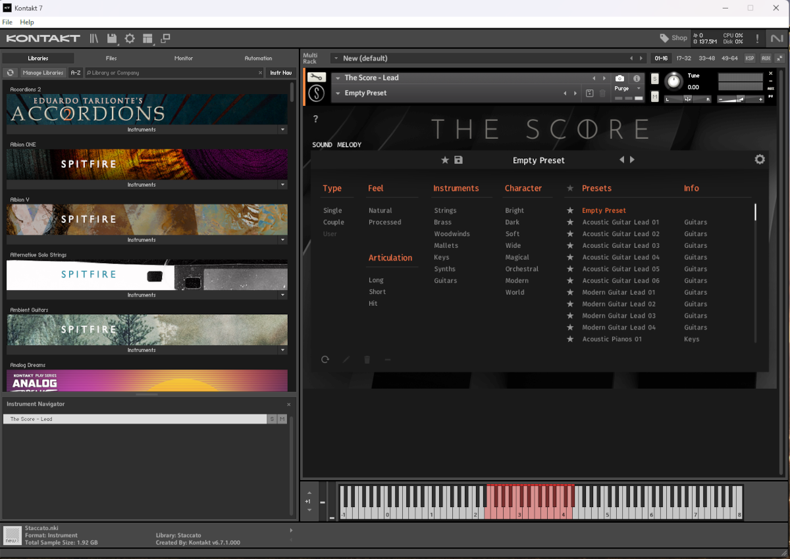This screenshot has height=559, width=790.
Task: Save the snapshot with the header floppy icon
Action: pyautogui.click(x=590, y=93)
